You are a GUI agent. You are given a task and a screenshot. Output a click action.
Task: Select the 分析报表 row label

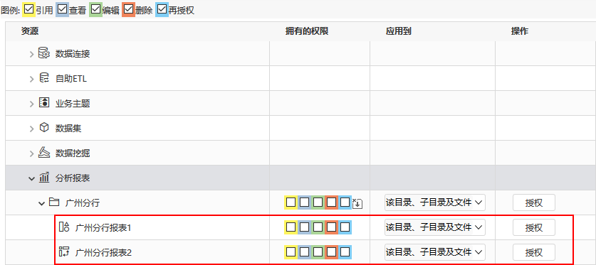click(x=73, y=178)
